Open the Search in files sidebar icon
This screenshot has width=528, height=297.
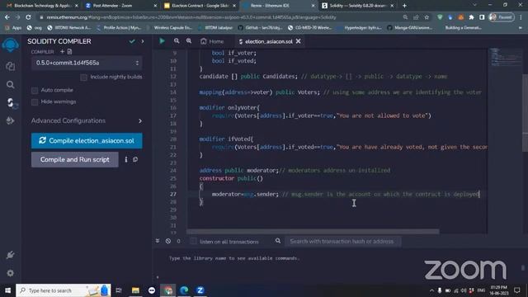[x=11, y=84]
